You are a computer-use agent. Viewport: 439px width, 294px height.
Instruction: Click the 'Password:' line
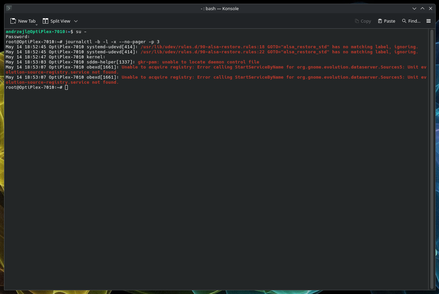[x=18, y=37]
